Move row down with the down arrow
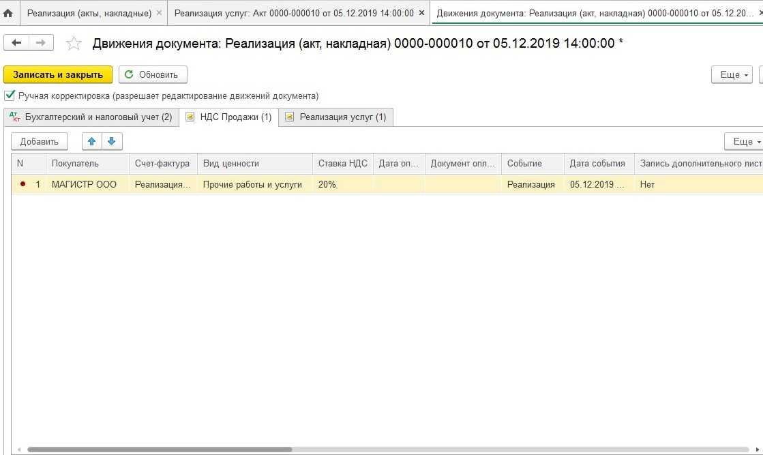Image resolution: width=763 pixels, height=455 pixels. click(x=112, y=141)
